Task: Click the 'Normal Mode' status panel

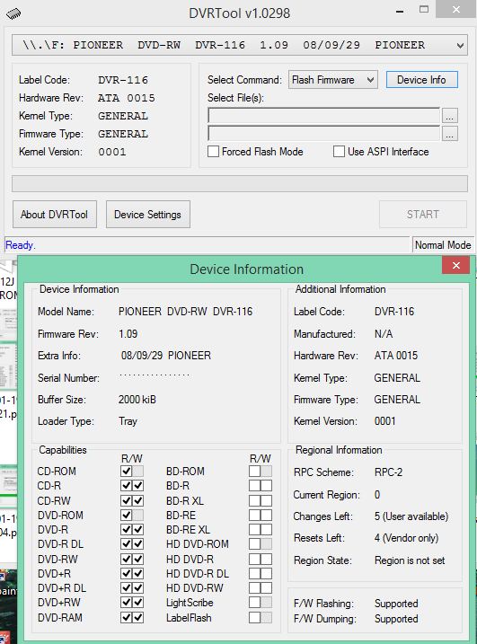Action: (x=443, y=245)
